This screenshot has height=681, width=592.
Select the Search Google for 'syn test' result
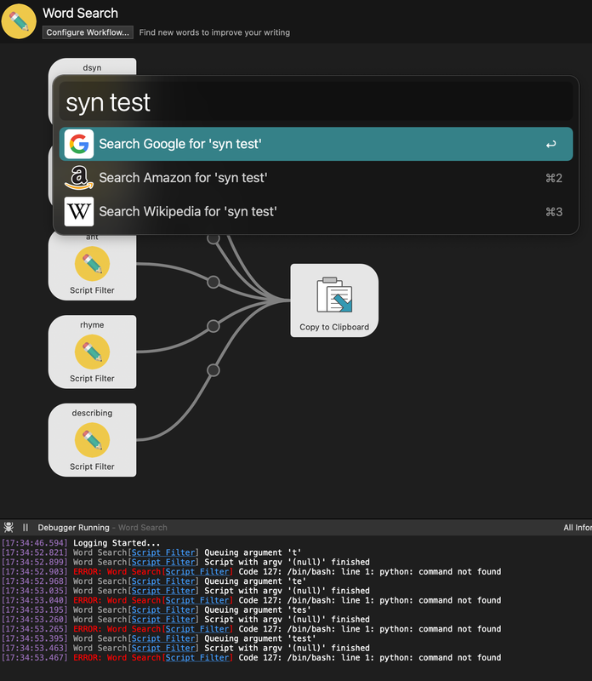point(316,144)
